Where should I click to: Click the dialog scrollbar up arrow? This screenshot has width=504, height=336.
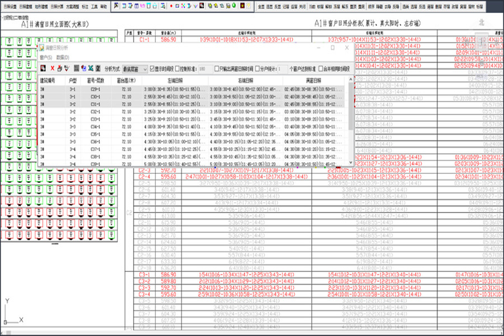click(350, 80)
